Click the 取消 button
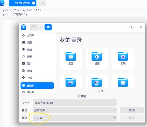Viewport: 147px width, 127px height. click(x=132, y=110)
